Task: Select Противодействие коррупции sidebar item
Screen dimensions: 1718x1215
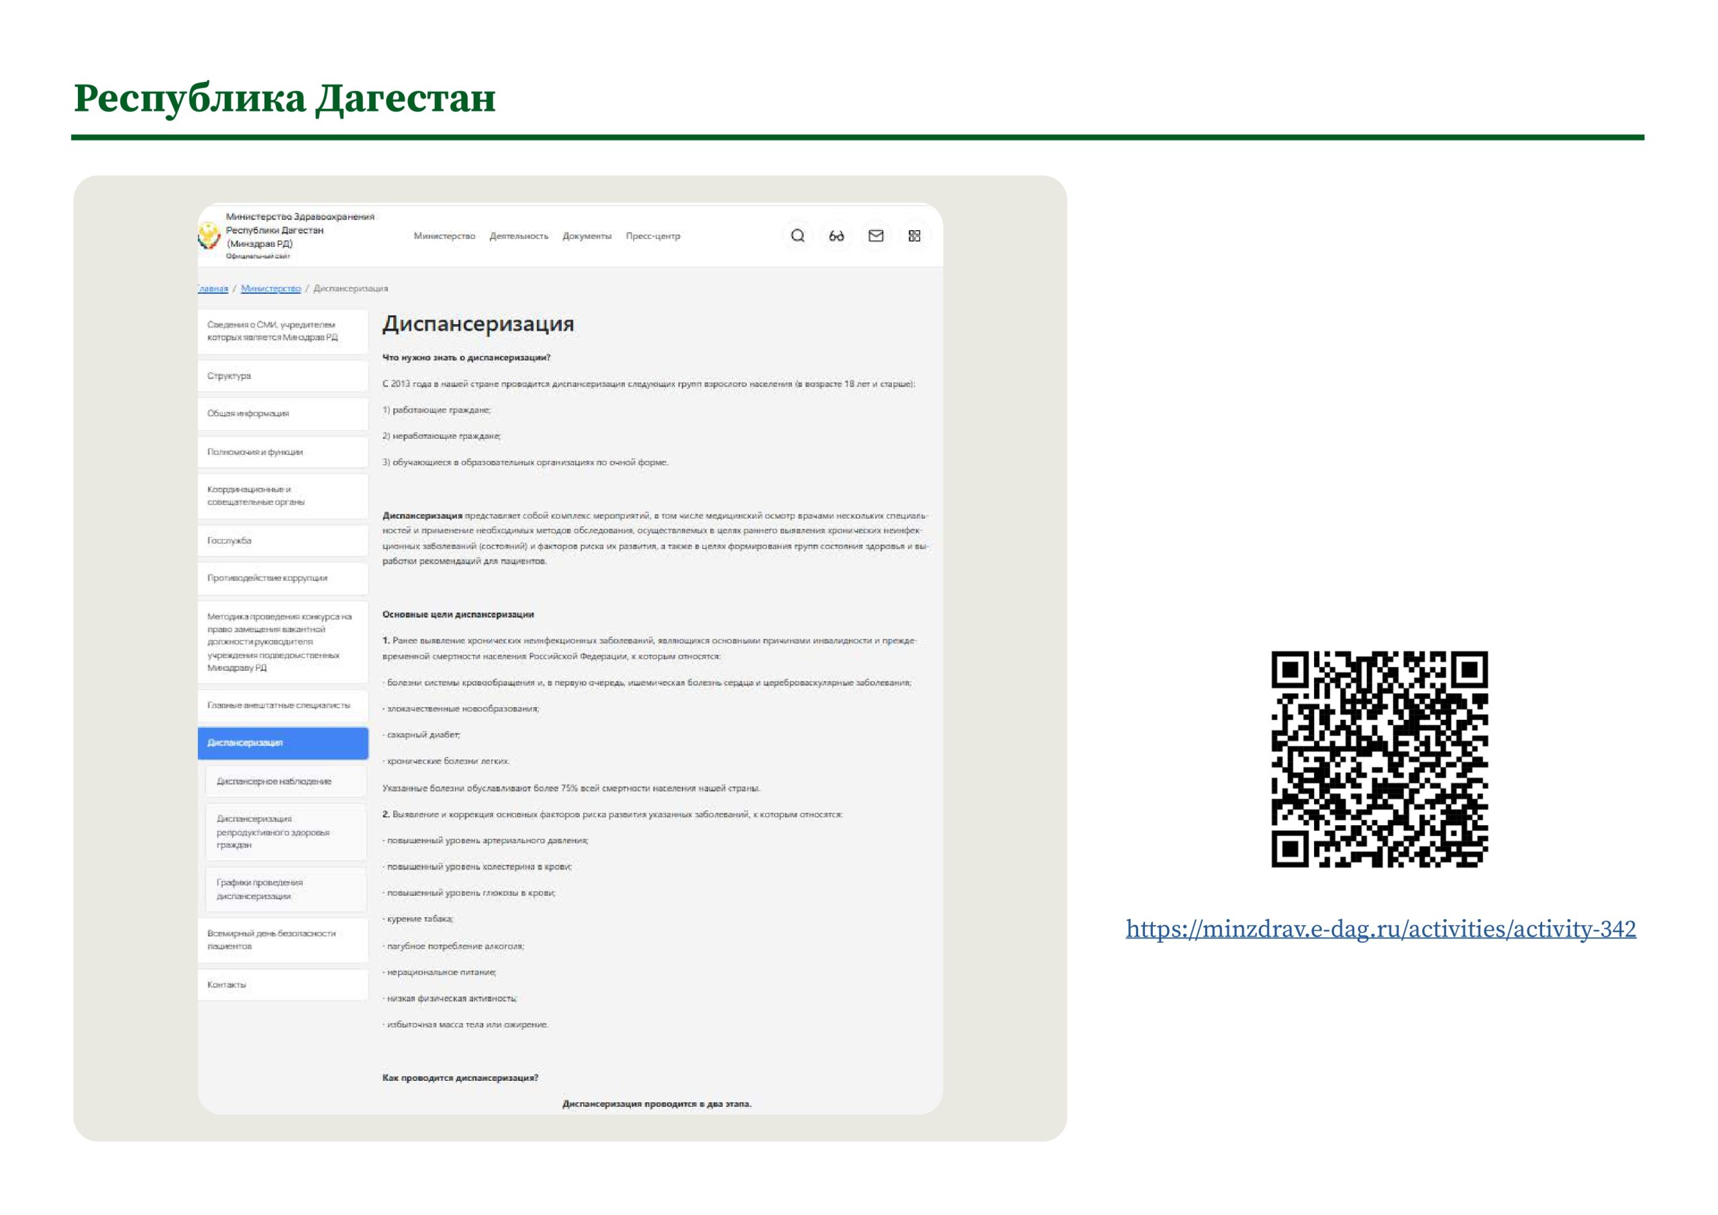Action: click(283, 578)
